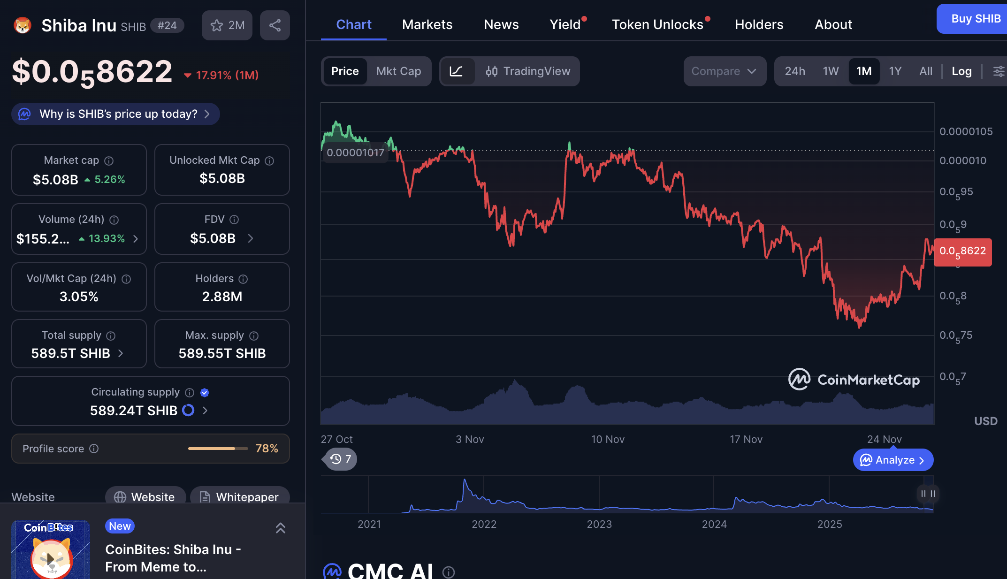Click the share icon button
The height and width of the screenshot is (579, 1007).
point(275,25)
